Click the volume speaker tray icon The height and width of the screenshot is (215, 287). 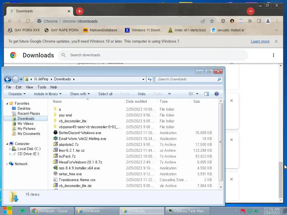point(256,211)
